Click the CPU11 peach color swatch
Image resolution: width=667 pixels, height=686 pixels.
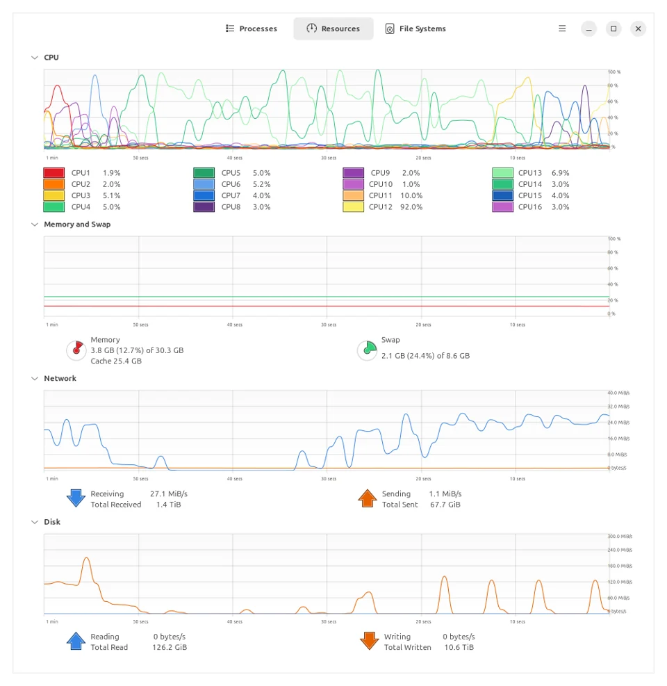click(354, 195)
